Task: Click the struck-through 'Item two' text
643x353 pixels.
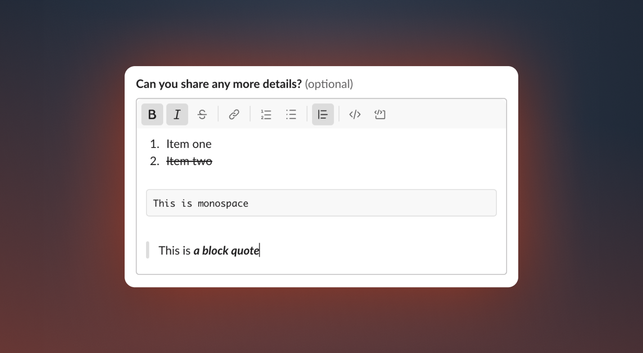Action: (x=189, y=161)
